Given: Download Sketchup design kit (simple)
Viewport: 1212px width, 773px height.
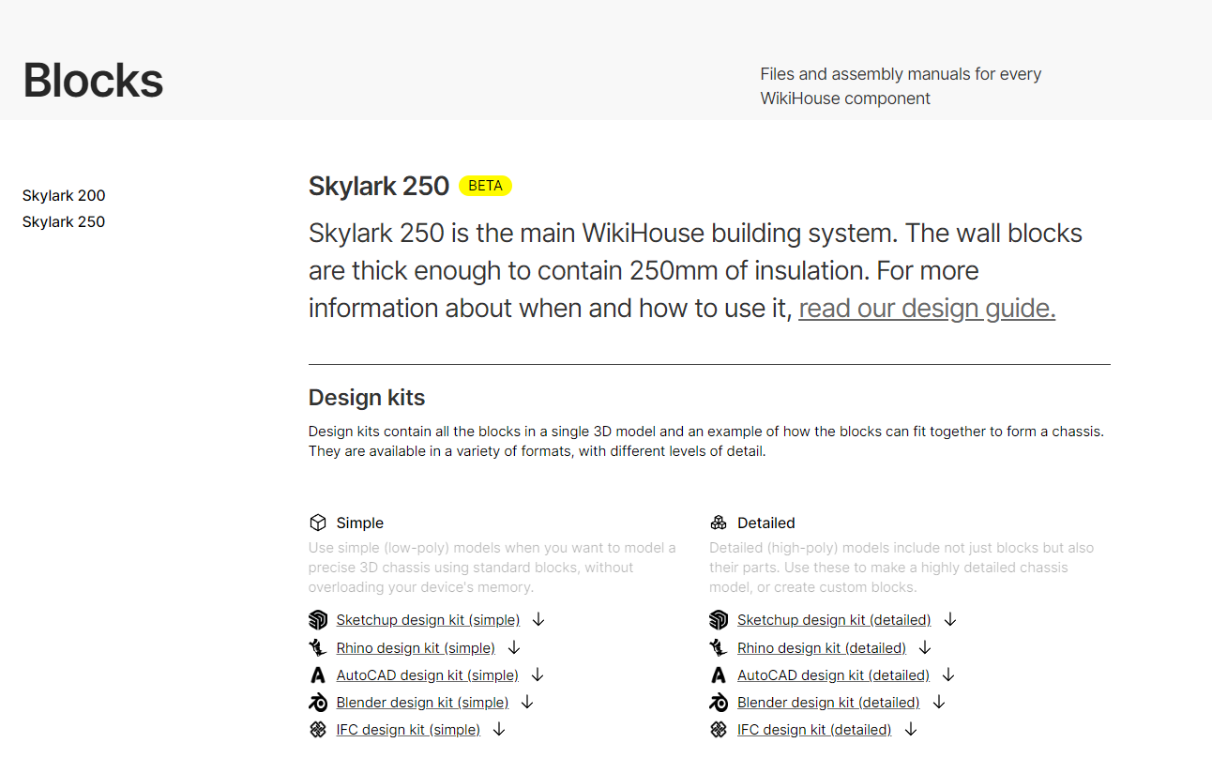Looking at the screenshot, I should point(428,620).
